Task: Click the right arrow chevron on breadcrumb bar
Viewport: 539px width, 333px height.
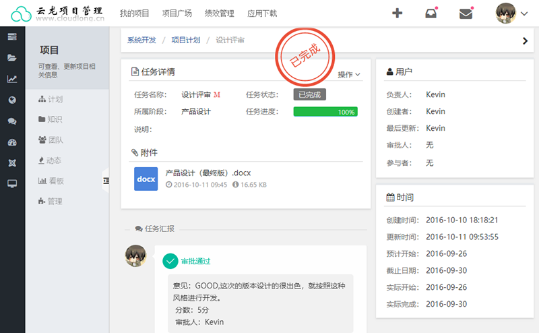Action: (525, 41)
